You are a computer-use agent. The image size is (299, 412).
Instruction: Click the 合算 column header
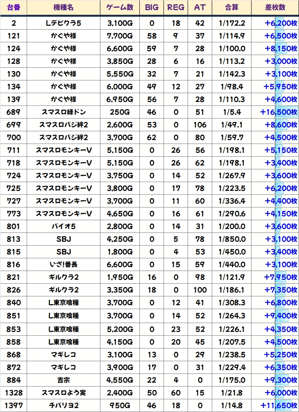tap(232, 8)
